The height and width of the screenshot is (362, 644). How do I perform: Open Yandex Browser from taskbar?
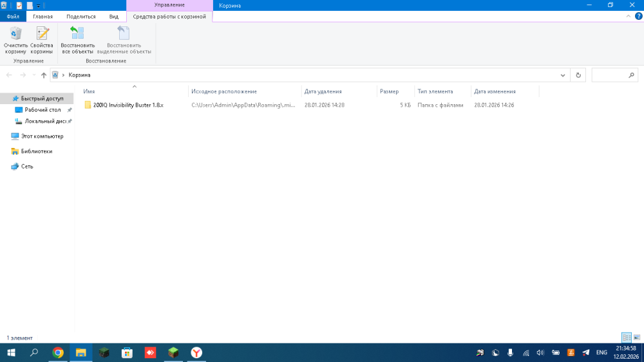pos(196,352)
